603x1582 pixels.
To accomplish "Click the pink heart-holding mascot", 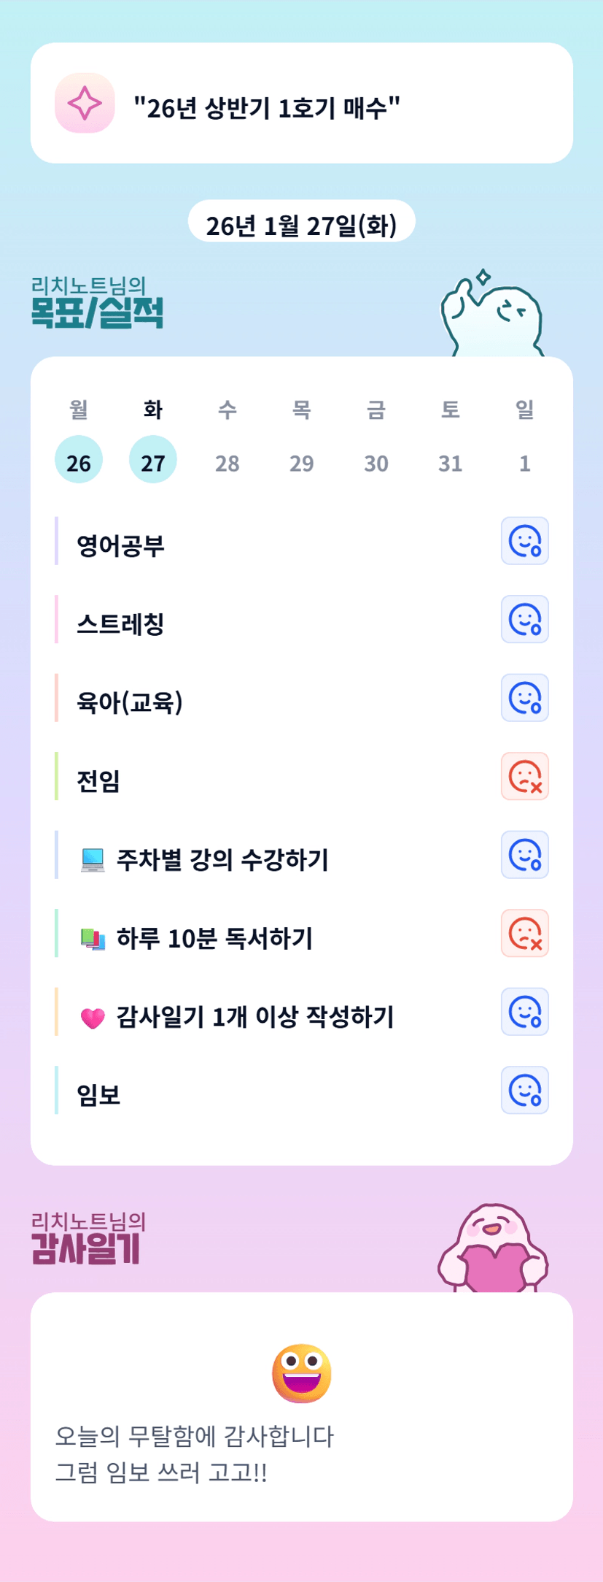I will tap(492, 1249).
